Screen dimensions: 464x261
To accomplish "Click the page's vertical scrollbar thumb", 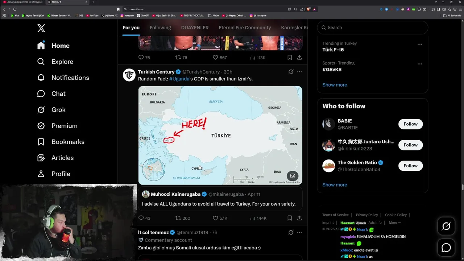I will pyautogui.click(x=462, y=187).
